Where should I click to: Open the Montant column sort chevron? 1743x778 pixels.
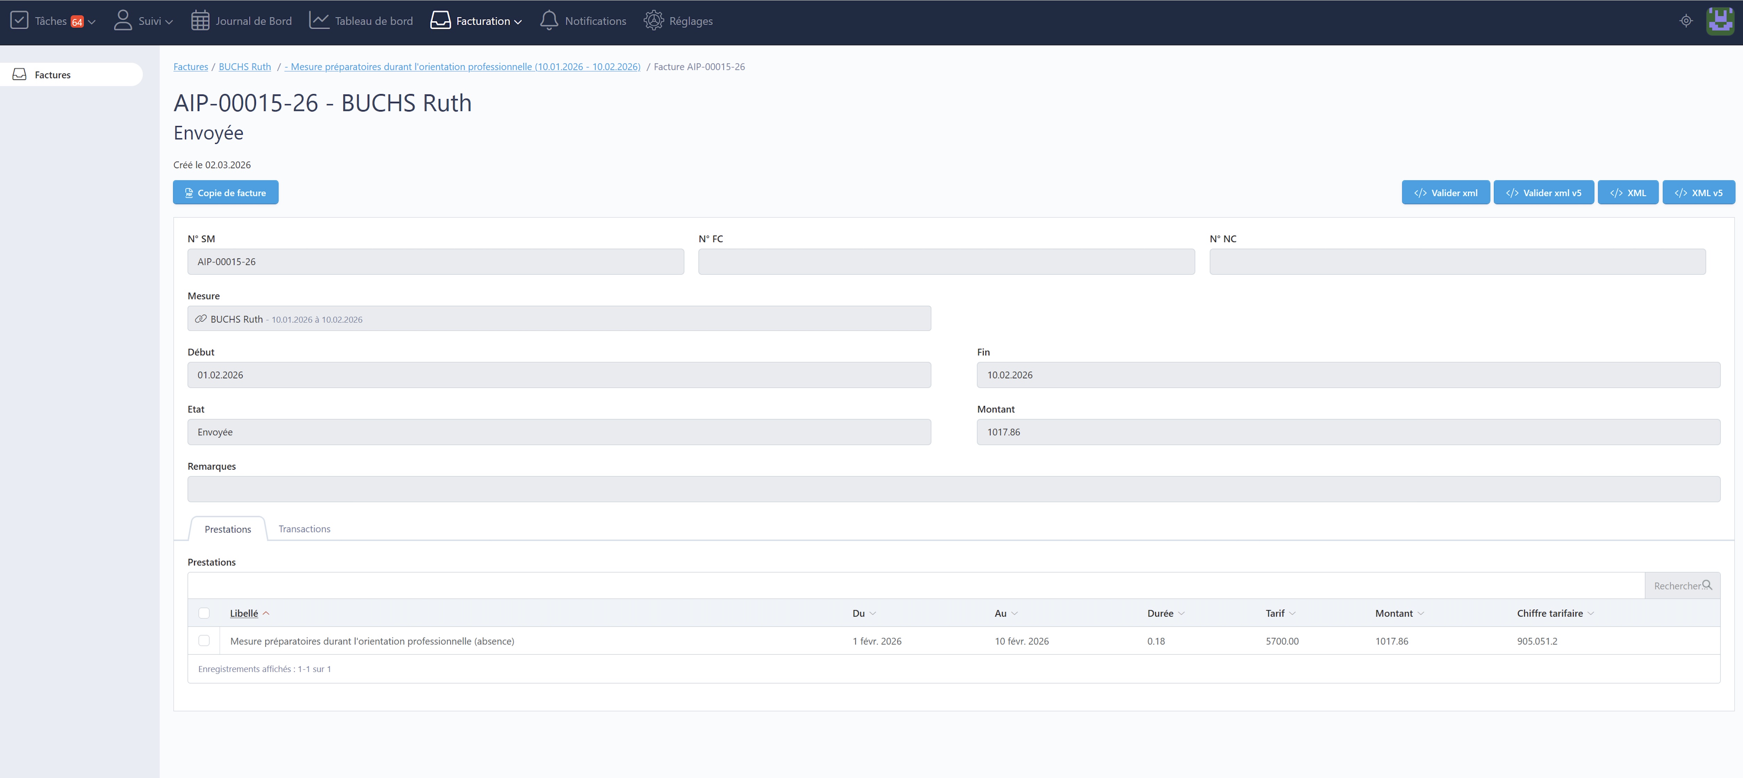click(1421, 613)
